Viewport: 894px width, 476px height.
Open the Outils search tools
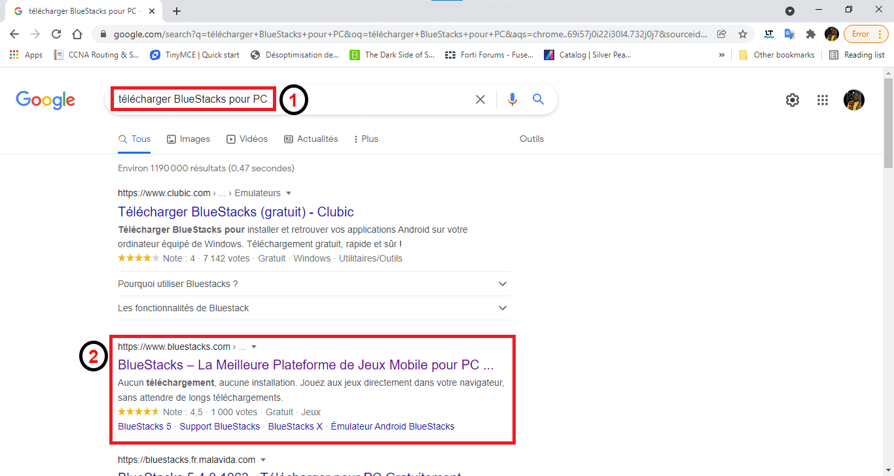(531, 139)
